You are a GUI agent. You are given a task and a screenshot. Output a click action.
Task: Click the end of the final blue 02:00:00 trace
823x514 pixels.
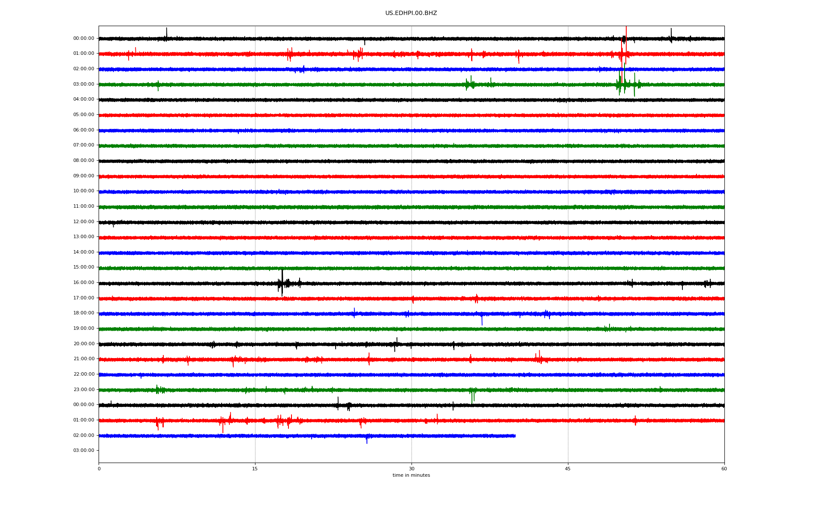point(515,436)
